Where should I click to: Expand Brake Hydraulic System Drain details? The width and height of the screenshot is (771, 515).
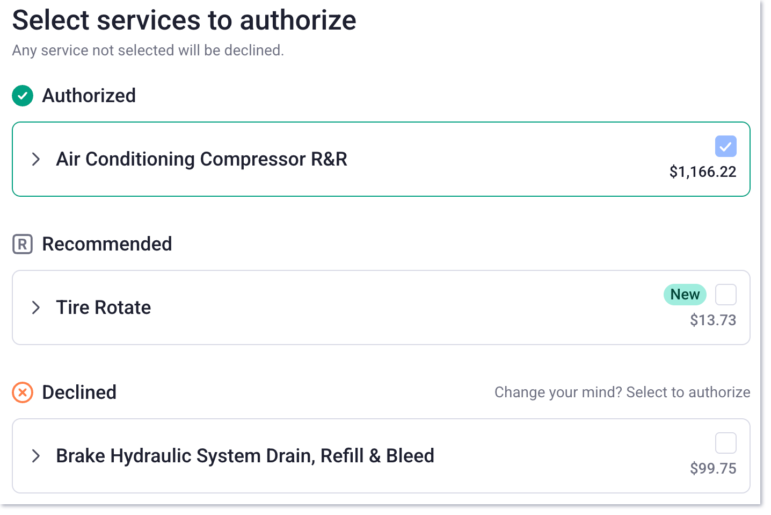[x=35, y=456]
